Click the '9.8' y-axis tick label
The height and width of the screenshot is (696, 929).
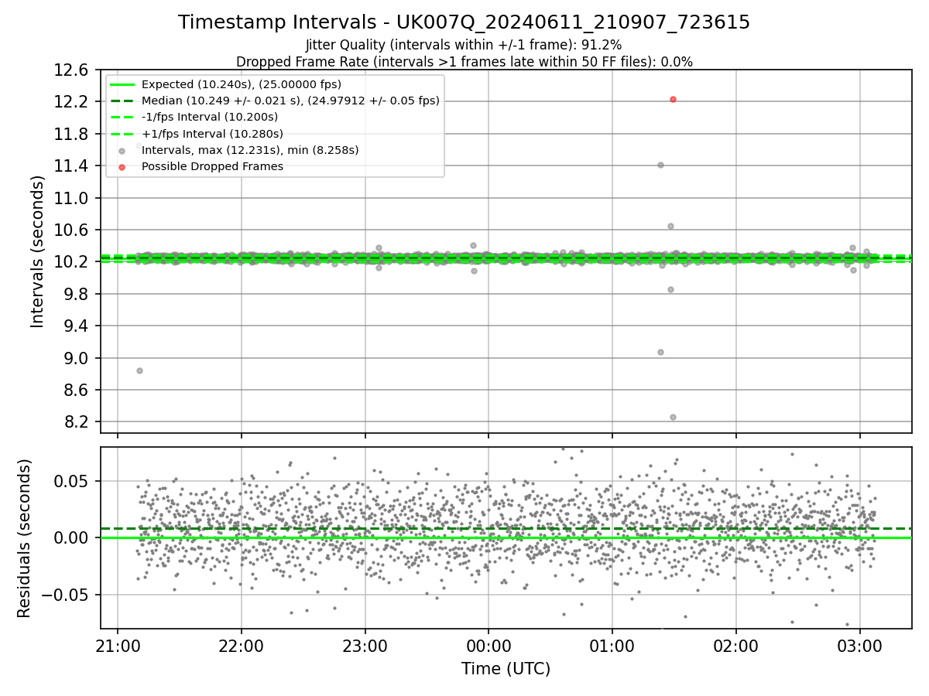point(77,294)
